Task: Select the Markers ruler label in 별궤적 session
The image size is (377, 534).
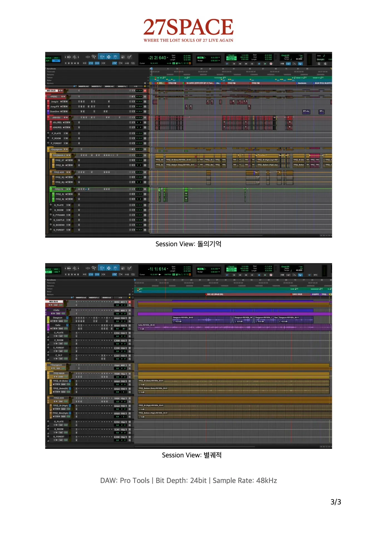Action: [50, 294]
